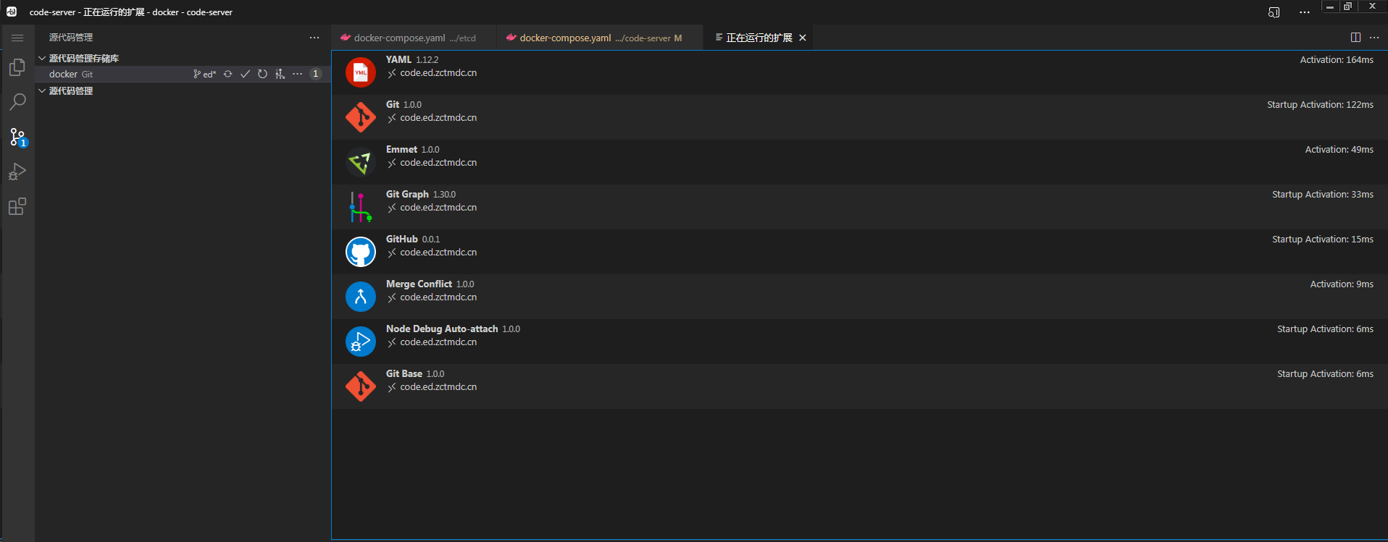1388x542 pixels.
Task: Click the GitHub octocat logo
Action: tap(361, 252)
